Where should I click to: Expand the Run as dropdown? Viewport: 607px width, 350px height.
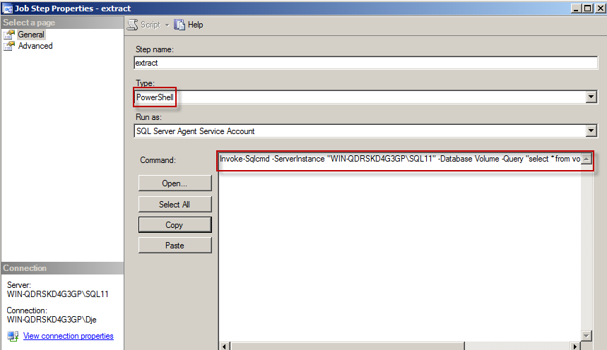(591, 131)
